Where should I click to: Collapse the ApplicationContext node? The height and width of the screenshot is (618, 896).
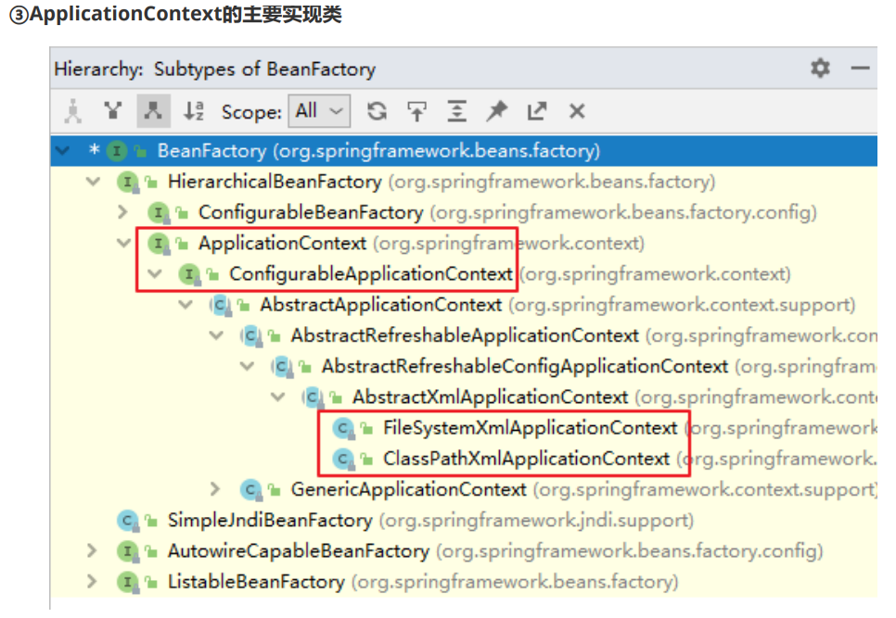tap(124, 243)
